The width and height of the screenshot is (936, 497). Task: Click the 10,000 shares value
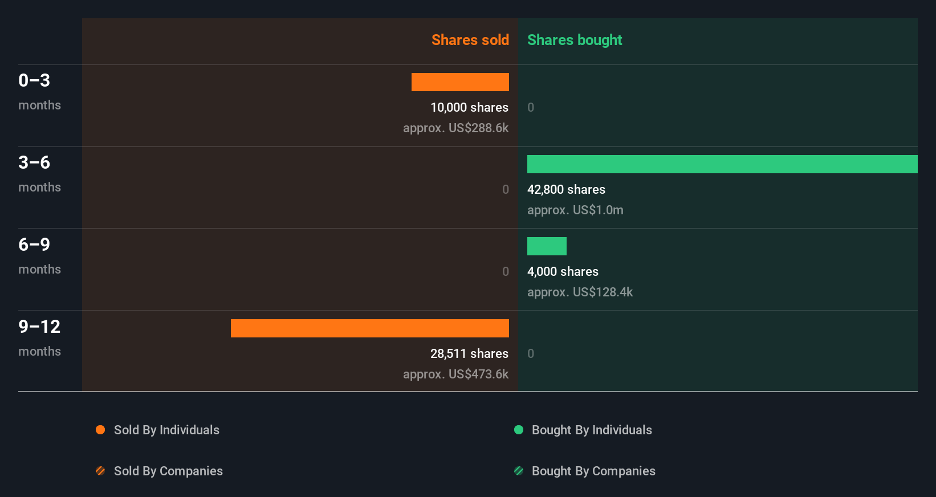(x=469, y=108)
